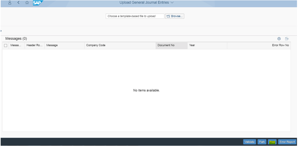Expand the left side panel arrow
Viewport: 298px width, 146px height.
click(x=1, y=31)
